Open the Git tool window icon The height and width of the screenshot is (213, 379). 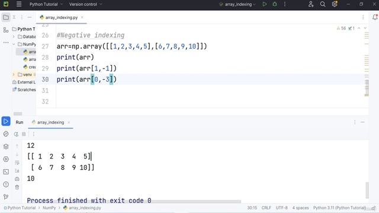6,197
